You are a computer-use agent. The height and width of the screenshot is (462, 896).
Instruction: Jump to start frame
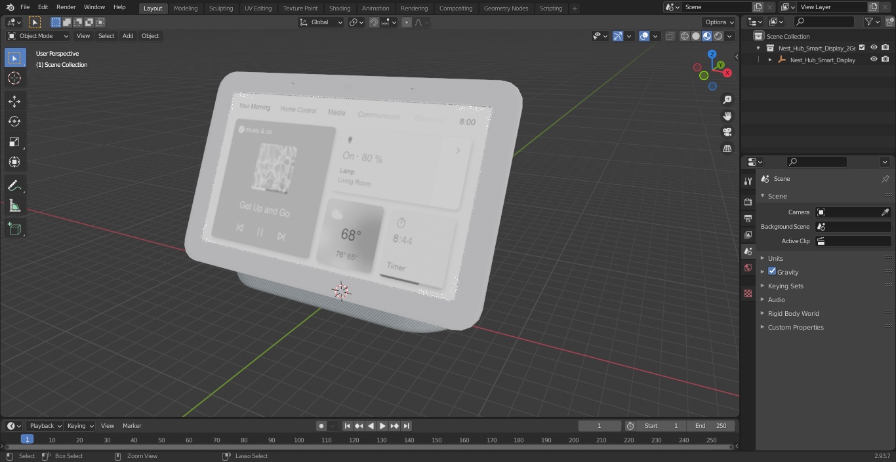pyautogui.click(x=347, y=426)
